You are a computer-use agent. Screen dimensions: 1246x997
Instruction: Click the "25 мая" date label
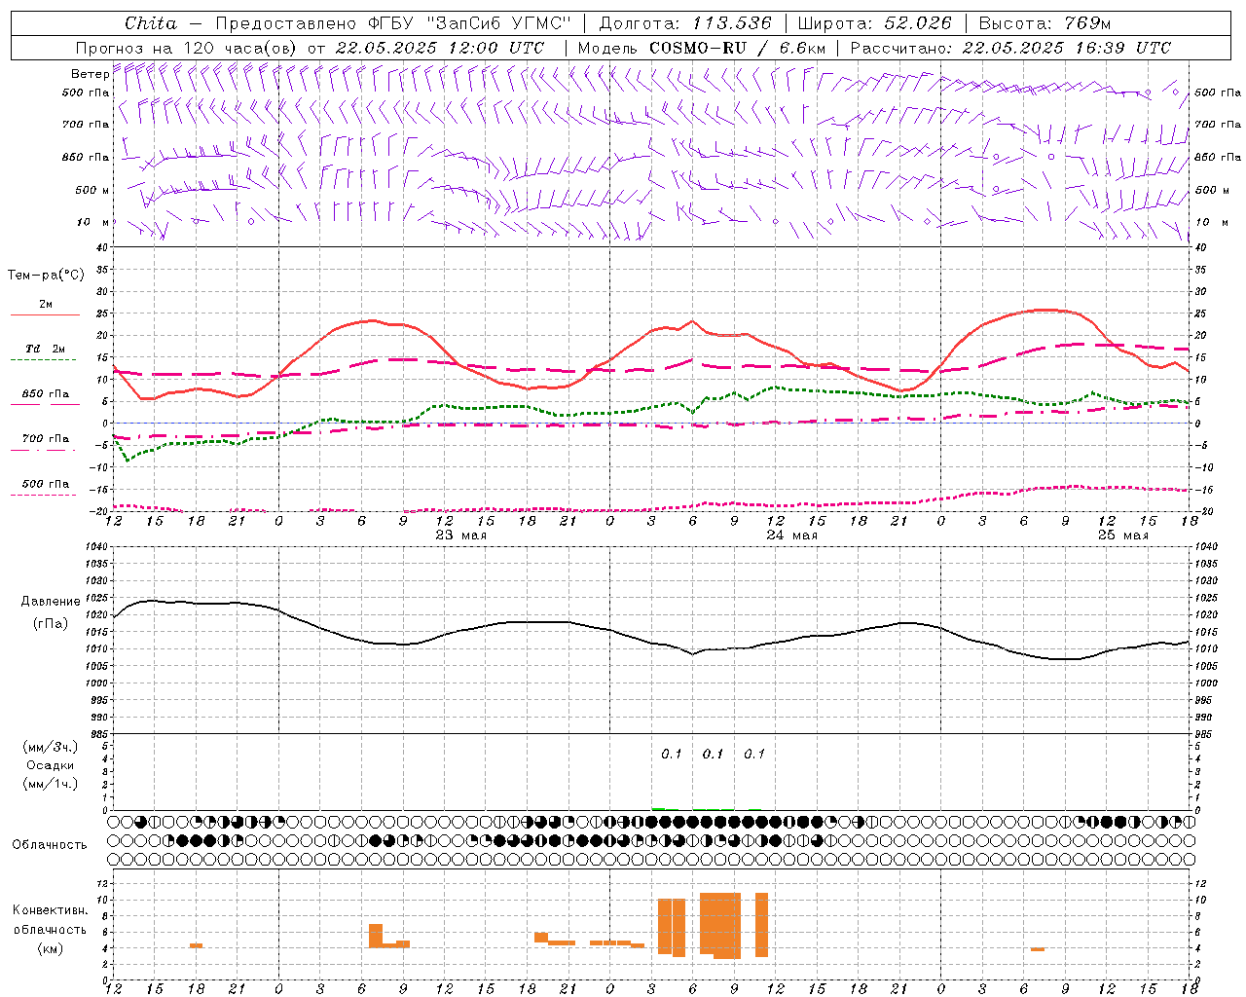click(x=1123, y=535)
